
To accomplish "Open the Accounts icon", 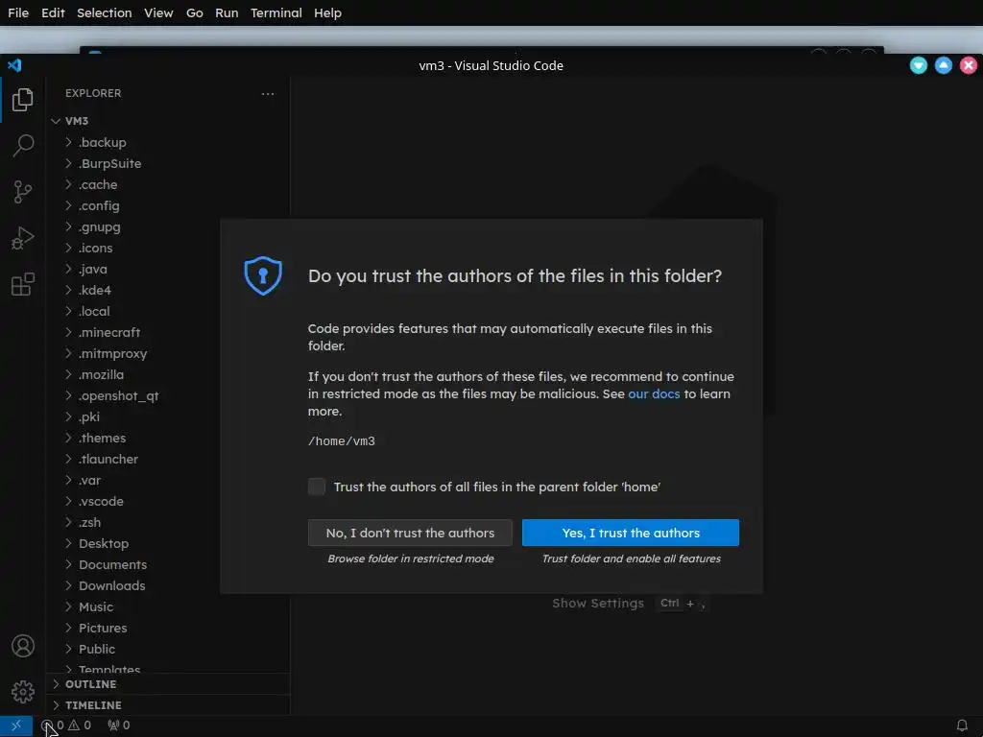I will [x=23, y=646].
